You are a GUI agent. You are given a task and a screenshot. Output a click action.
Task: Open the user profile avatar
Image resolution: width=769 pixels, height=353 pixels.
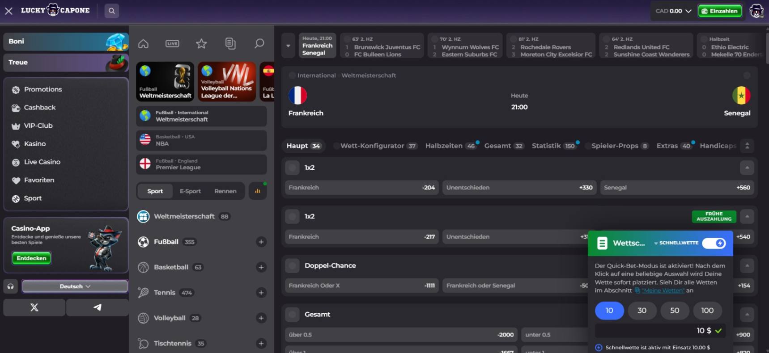[756, 11]
